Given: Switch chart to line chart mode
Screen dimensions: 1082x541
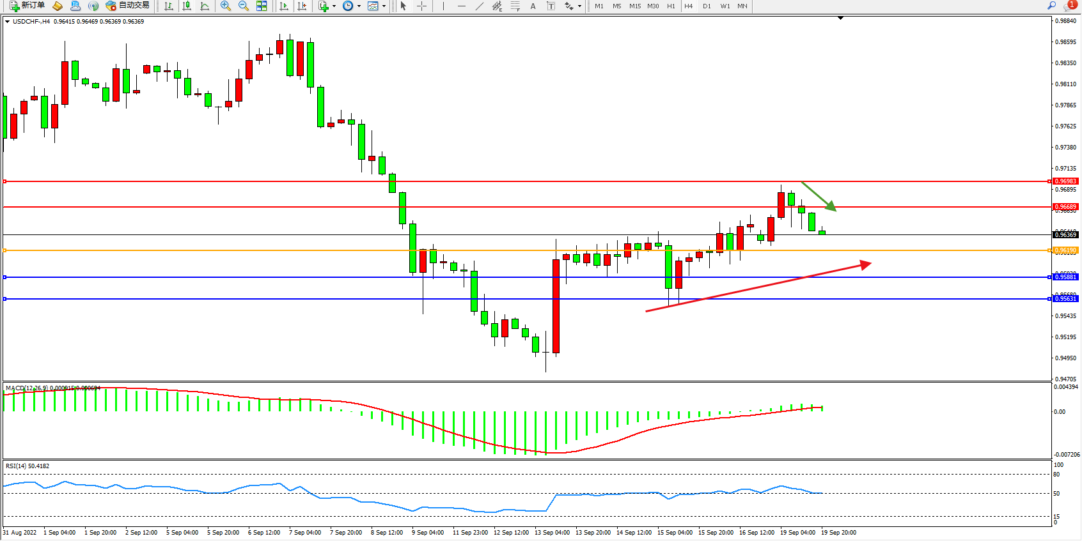Looking at the screenshot, I should click(x=205, y=6).
